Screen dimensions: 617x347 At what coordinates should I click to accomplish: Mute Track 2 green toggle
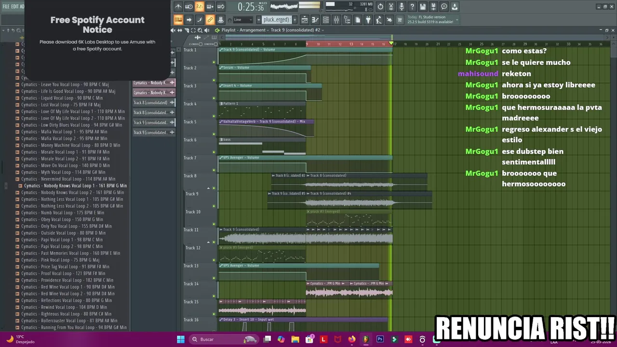[x=214, y=80]
